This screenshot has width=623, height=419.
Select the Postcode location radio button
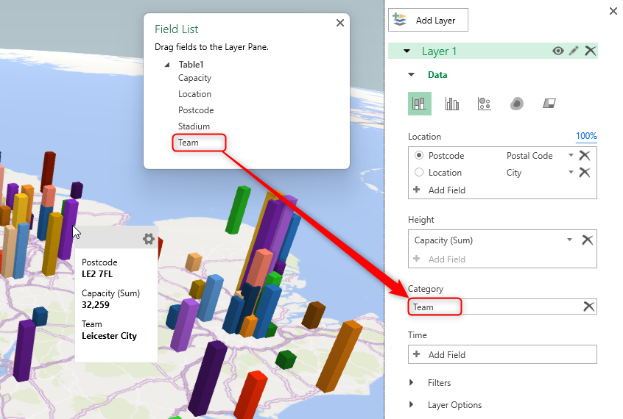(420, 156)
